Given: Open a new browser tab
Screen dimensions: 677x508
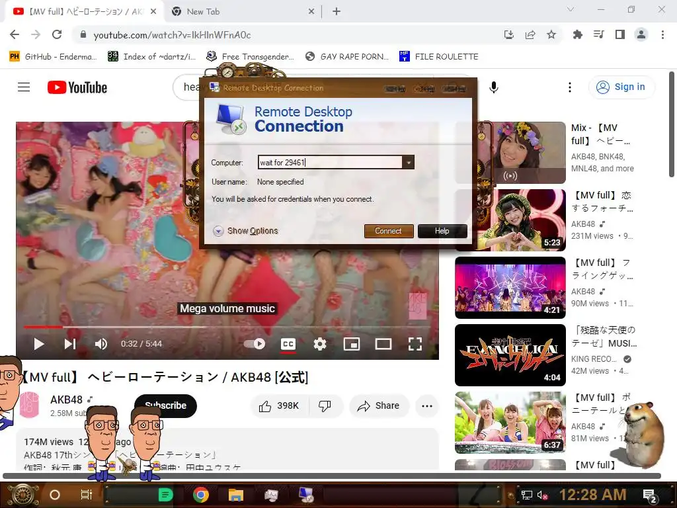Looking at the screenshot, I should click(337, 12).
